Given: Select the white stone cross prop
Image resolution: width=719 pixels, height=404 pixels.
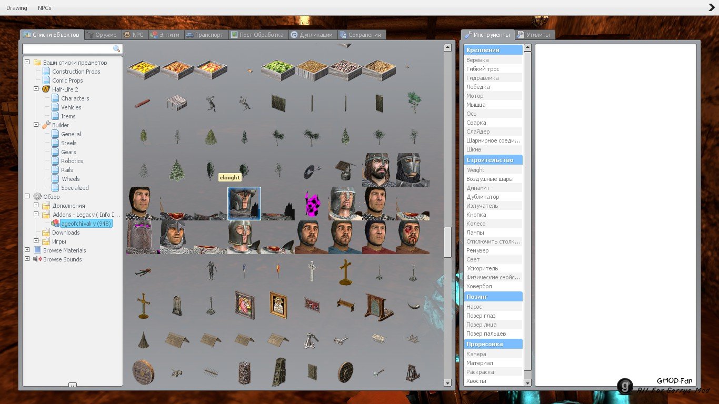Looking at the screenshot, I should tap(312, 271).
